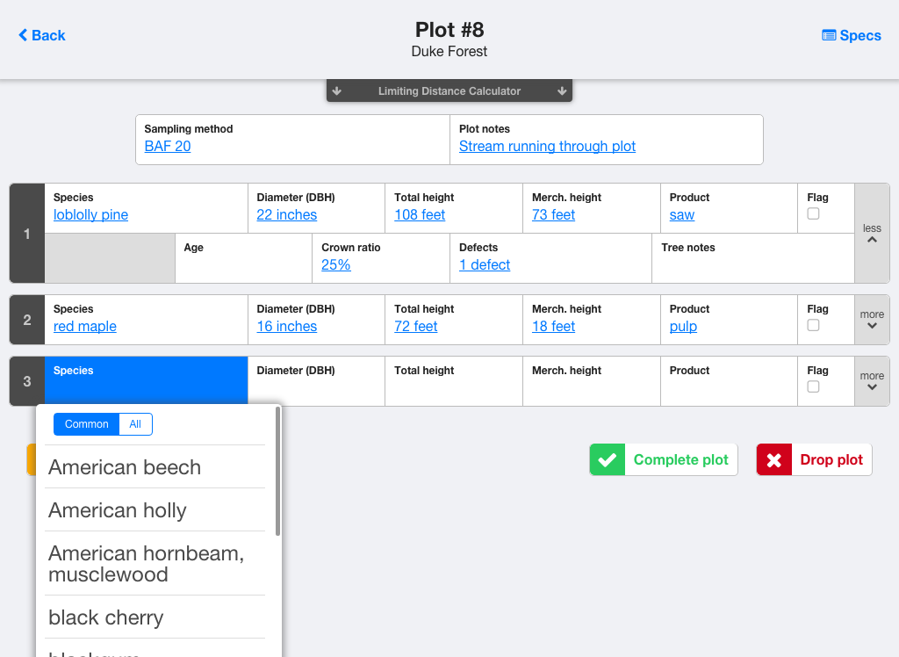Choose American beech from species list

pos(125,467)
